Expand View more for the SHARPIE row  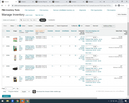tap(89, 85)
